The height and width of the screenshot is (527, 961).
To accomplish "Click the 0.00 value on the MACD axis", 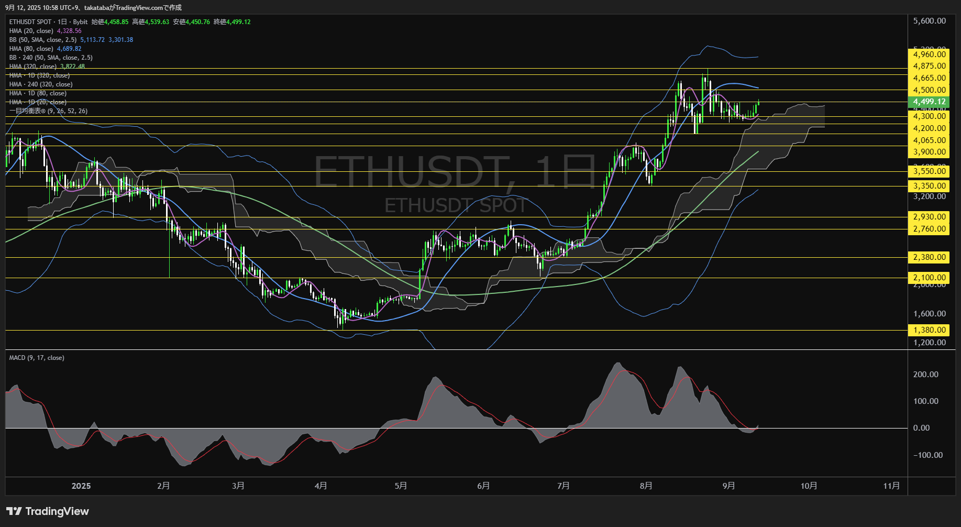I will click(x=922, y=428).
